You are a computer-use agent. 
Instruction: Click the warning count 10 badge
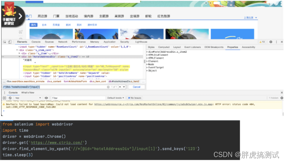[x=262, y=42]
